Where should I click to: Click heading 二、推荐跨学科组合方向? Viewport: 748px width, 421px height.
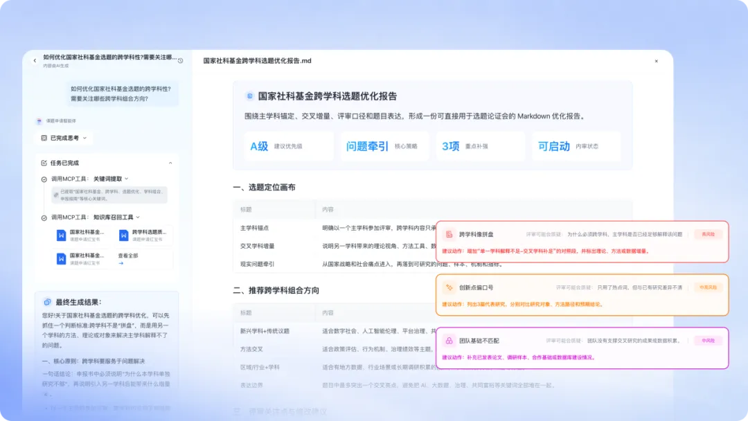[x=276, y=290]
